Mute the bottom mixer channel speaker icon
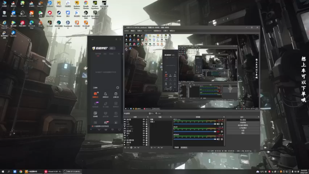This screenshot has height=174, width=309. pos(218,139)
